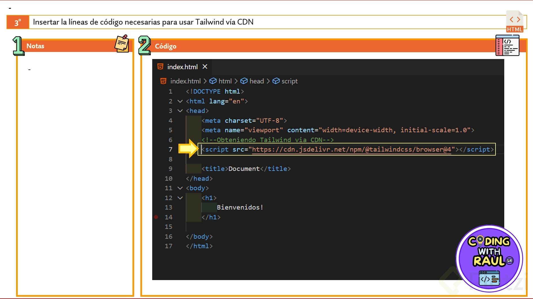Collapse the h1 tag fold on line 12
Viewport: 533px width, 299px height.
pyautogui.click(x=180, y=198)
